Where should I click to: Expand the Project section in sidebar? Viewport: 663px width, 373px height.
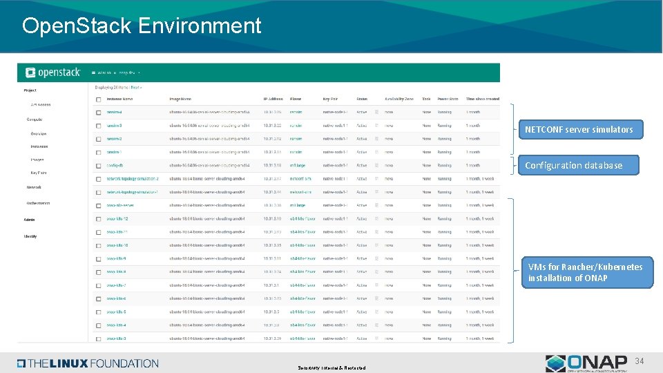[30, 90]
